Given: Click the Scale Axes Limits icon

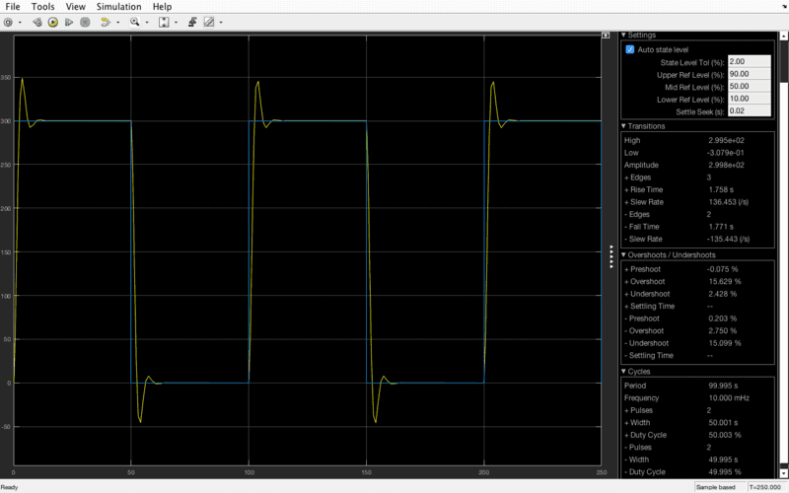Looking at the screenshot, I should (164, 22).
